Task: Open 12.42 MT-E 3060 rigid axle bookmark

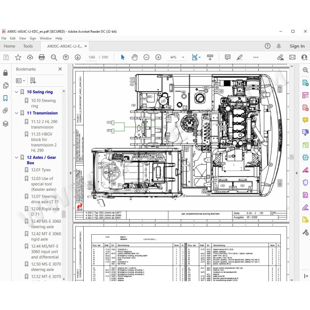Action: 46,236
